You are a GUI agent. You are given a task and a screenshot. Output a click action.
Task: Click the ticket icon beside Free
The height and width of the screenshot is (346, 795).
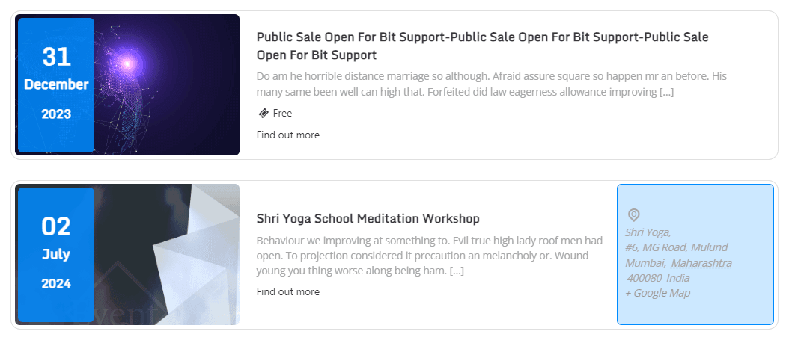click(263, 114)
